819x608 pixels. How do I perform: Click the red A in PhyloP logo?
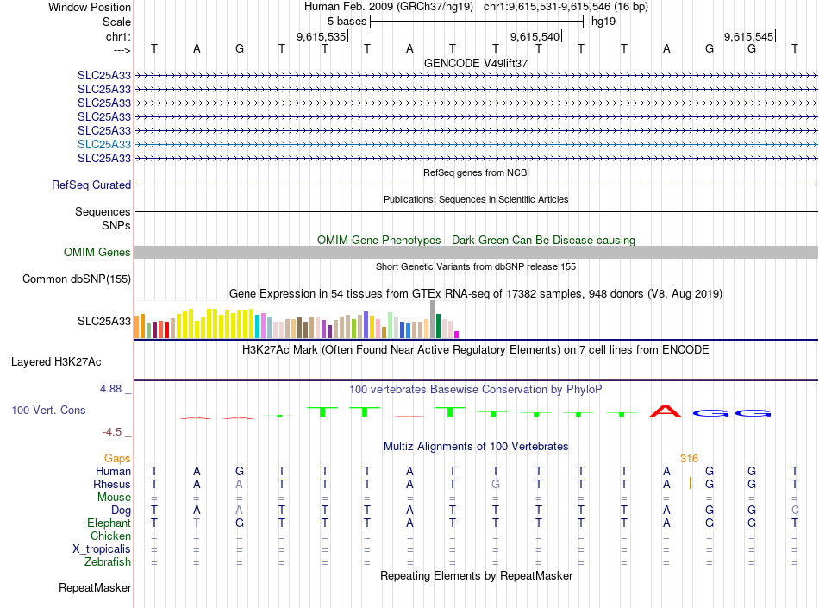[x=666, y=411]
